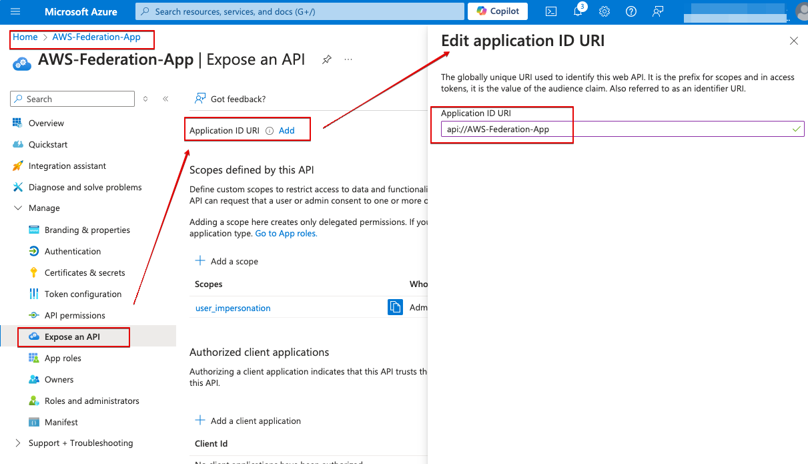Open the help question mark

click(x=631, y=11)
